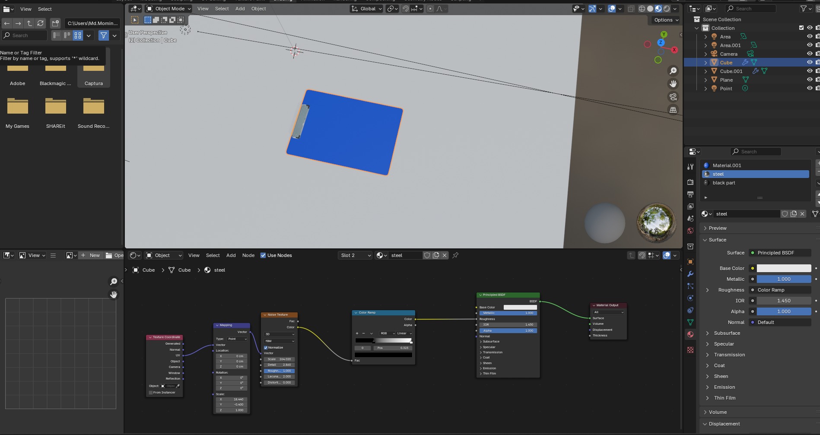Toggle the Use Nodes checkbox
The height and width of the screenshot is (435, 820).
click(x=263, y=255)
